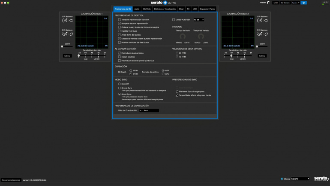Uncheck Bloquear deck en reproducción
330x186 pixels.
pyautogui.click(x=119, y=23)
